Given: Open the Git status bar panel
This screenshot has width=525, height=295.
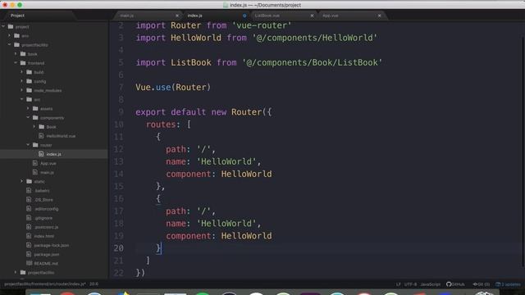Looking at the screenshot, I should tap(482, 284).
